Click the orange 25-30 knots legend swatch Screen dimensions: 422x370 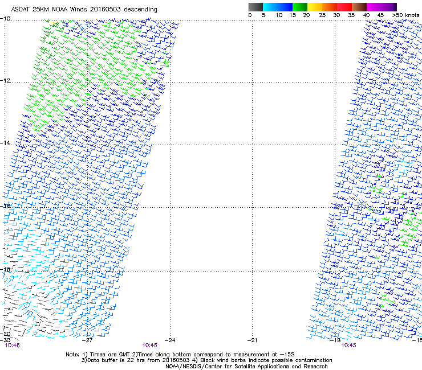click(330, 7)
